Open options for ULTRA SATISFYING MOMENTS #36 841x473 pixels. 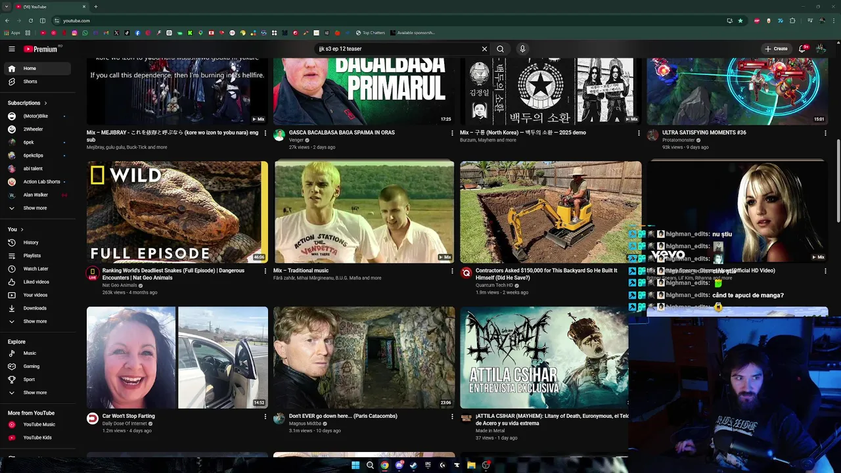click(x=825, y=133)
